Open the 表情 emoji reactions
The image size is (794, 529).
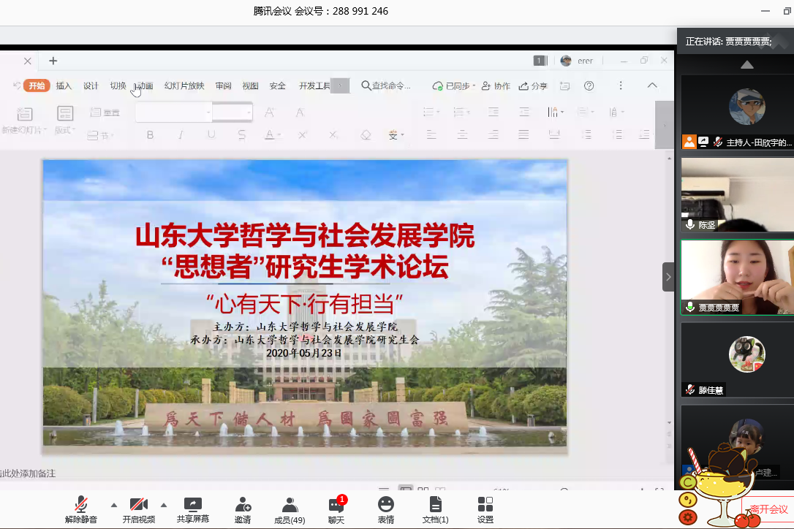coord(385,510)
